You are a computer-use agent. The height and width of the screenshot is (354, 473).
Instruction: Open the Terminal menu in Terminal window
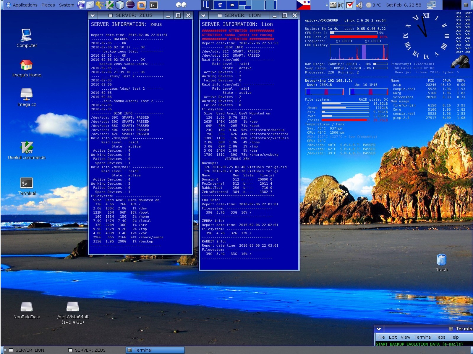(423, 337)
